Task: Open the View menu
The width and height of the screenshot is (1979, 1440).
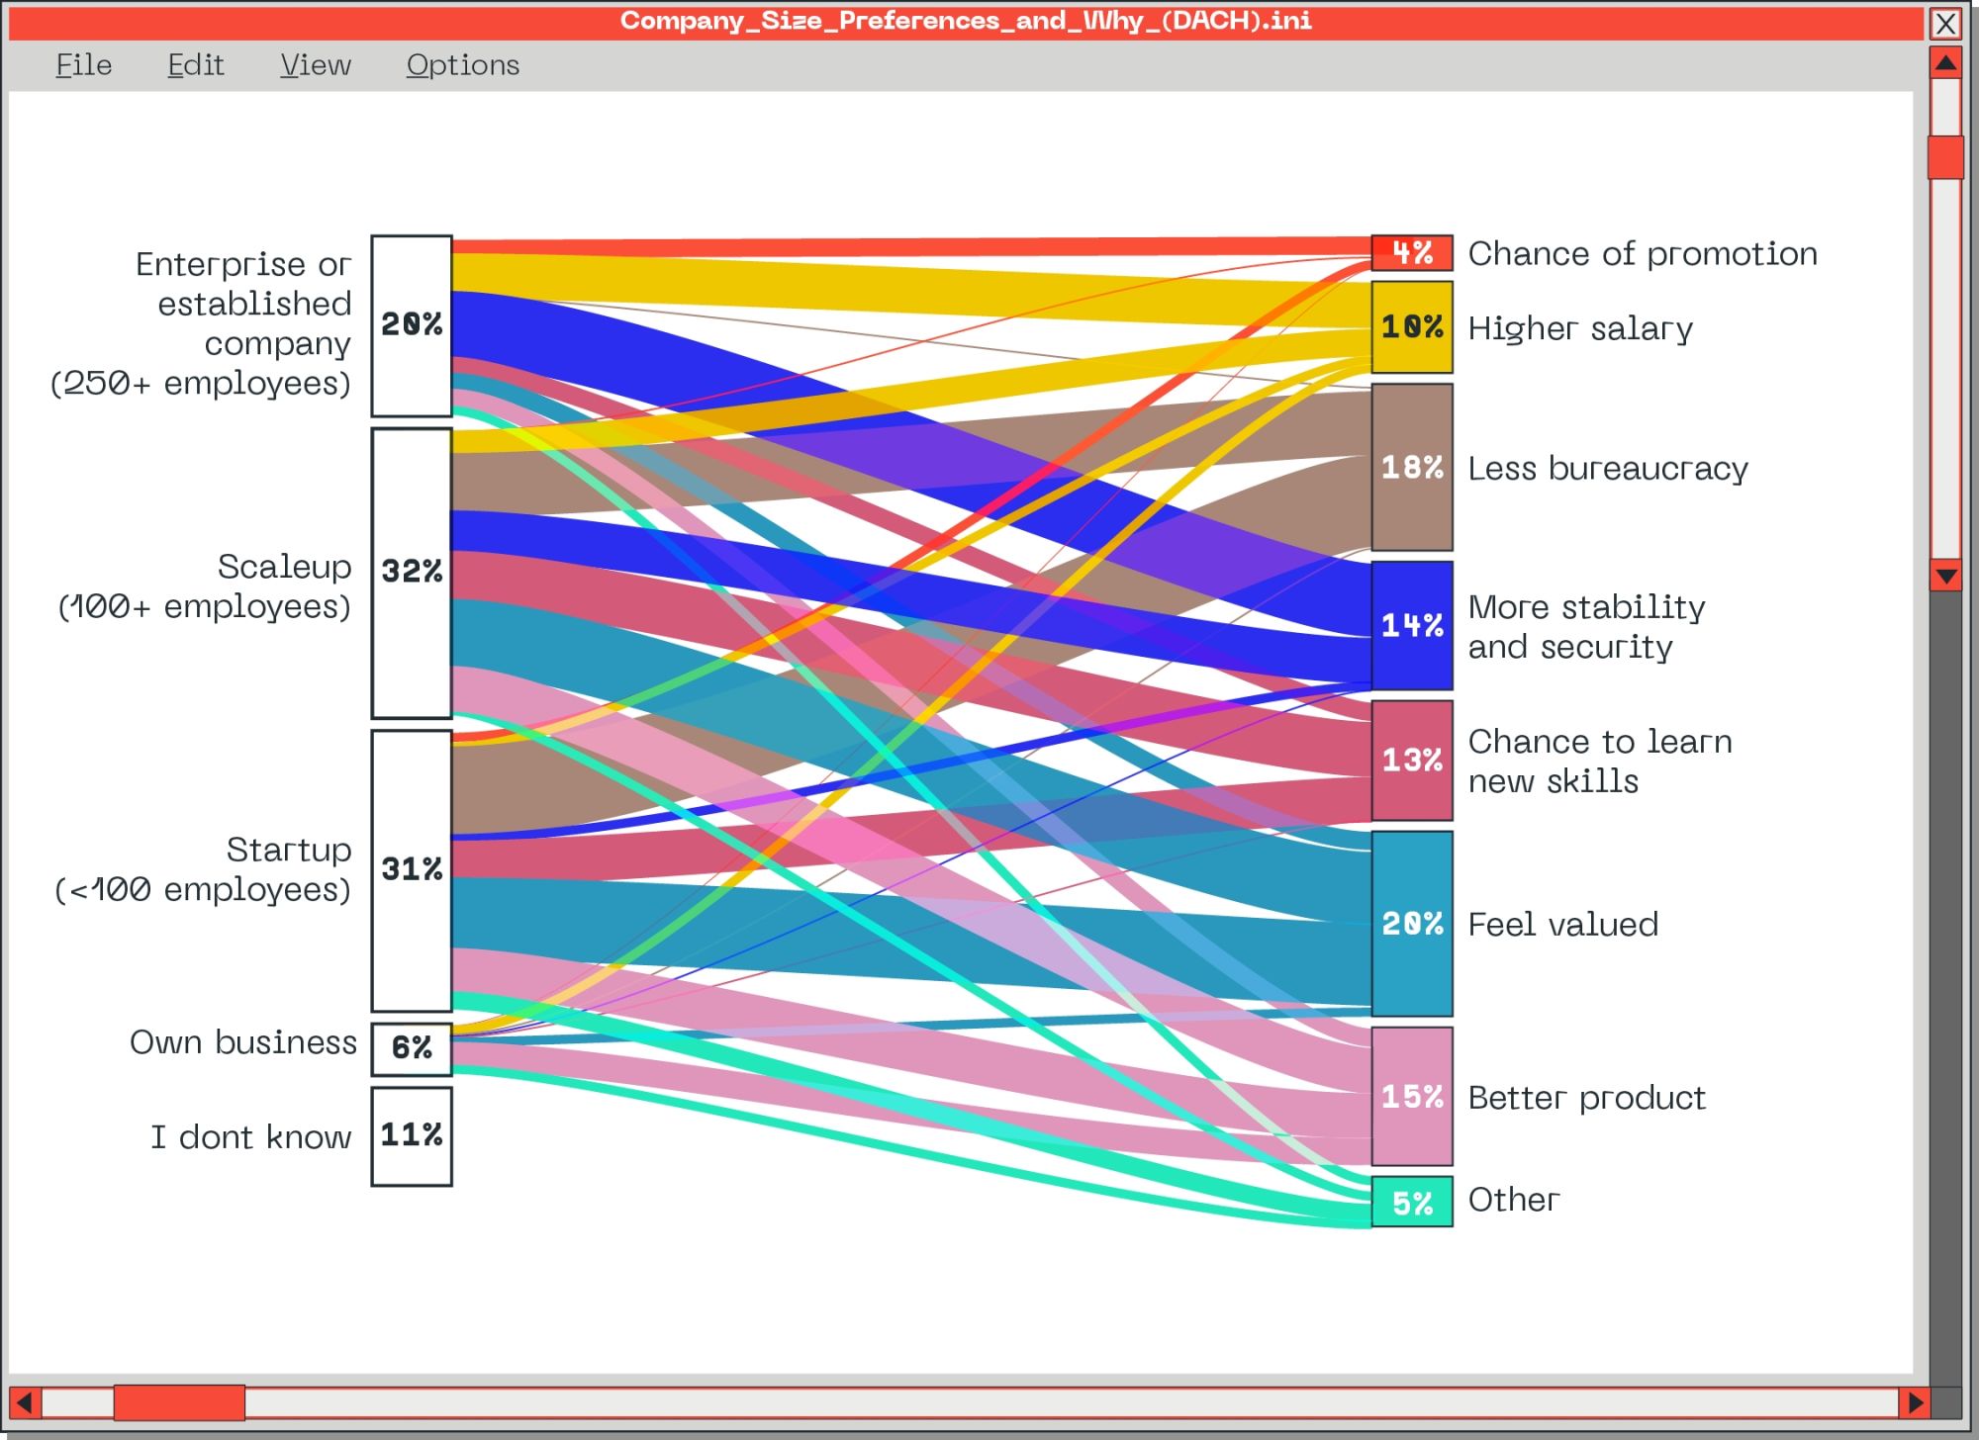Action: click(x=315, y=65)
